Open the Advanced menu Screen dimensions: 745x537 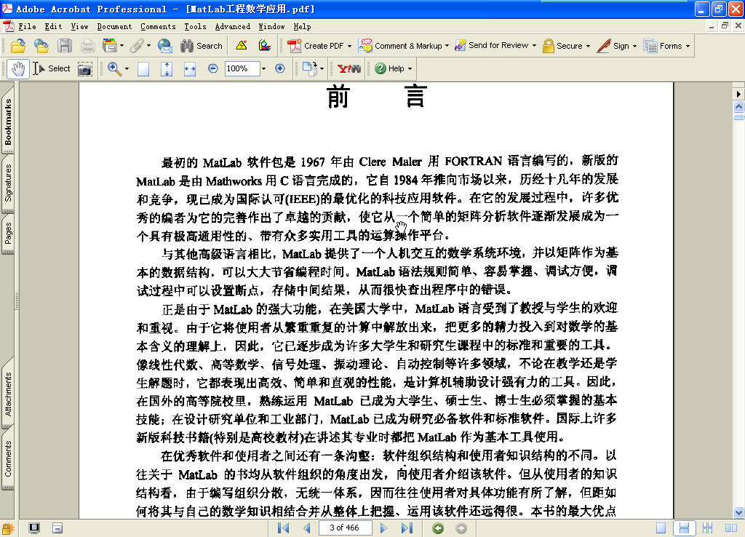click(232, 27)
